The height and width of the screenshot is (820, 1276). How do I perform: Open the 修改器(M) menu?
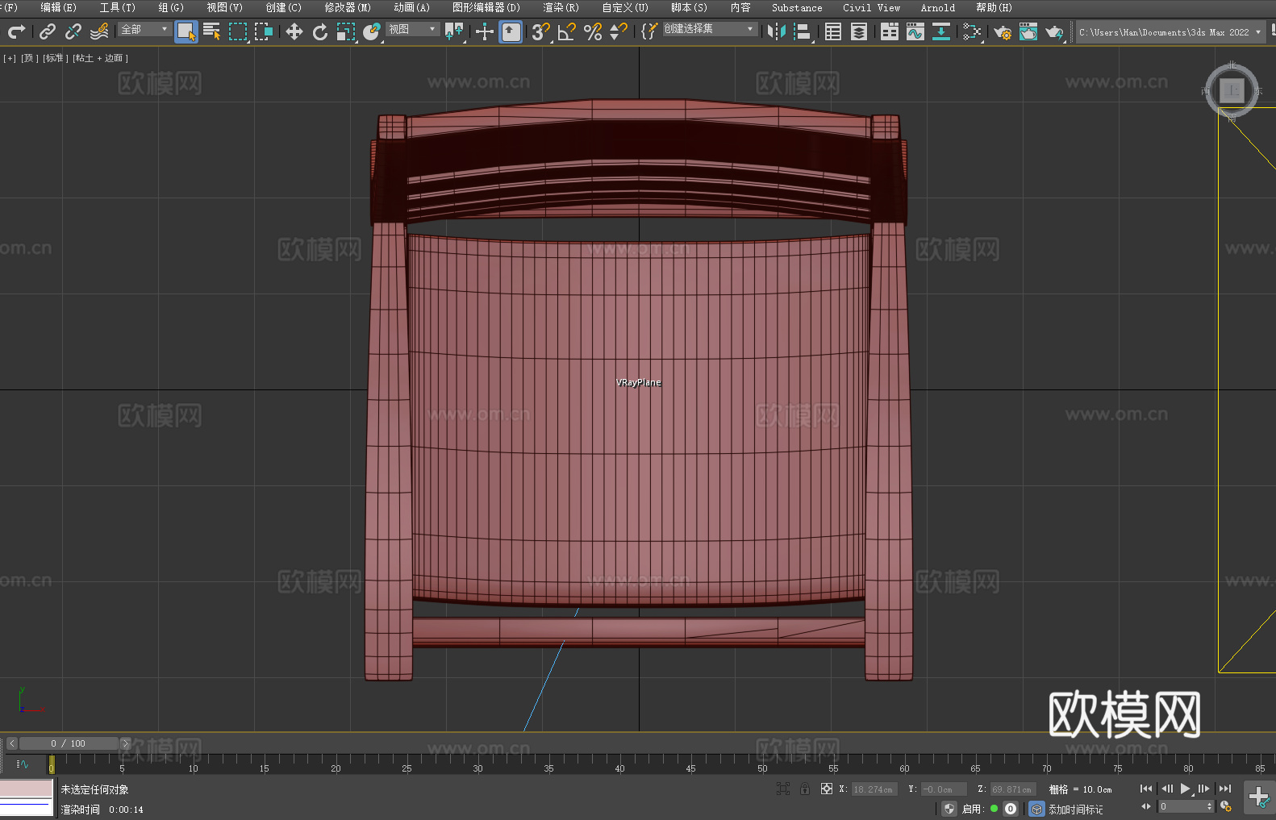pyautogui.click(x=348, y=7)
